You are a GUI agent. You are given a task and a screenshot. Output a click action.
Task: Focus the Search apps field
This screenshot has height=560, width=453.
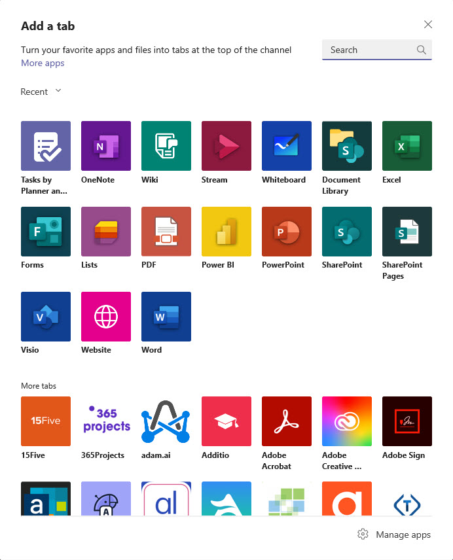pos(377,50)
